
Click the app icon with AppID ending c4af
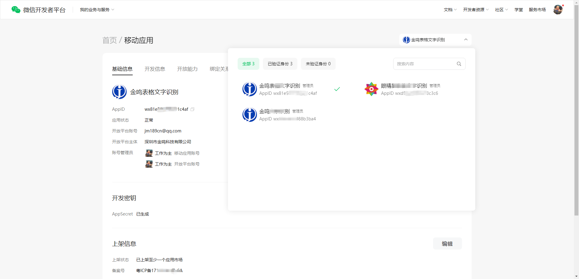tap(250, 89)
